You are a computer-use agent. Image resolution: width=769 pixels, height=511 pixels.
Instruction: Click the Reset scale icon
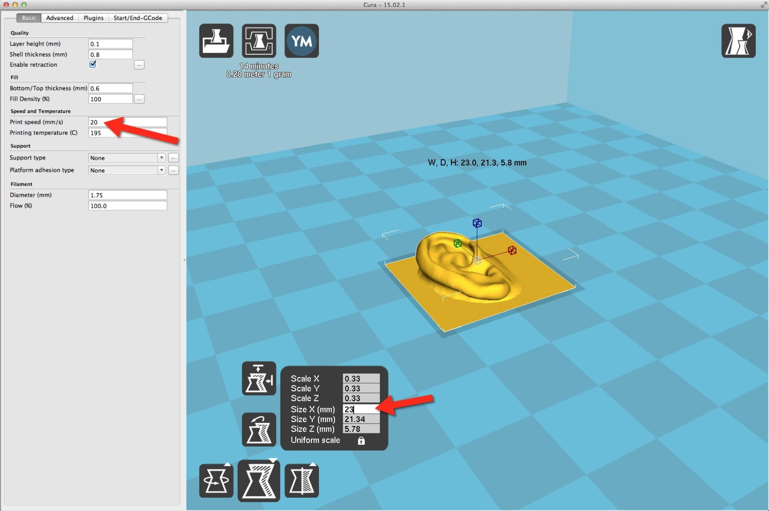point(259,430)
